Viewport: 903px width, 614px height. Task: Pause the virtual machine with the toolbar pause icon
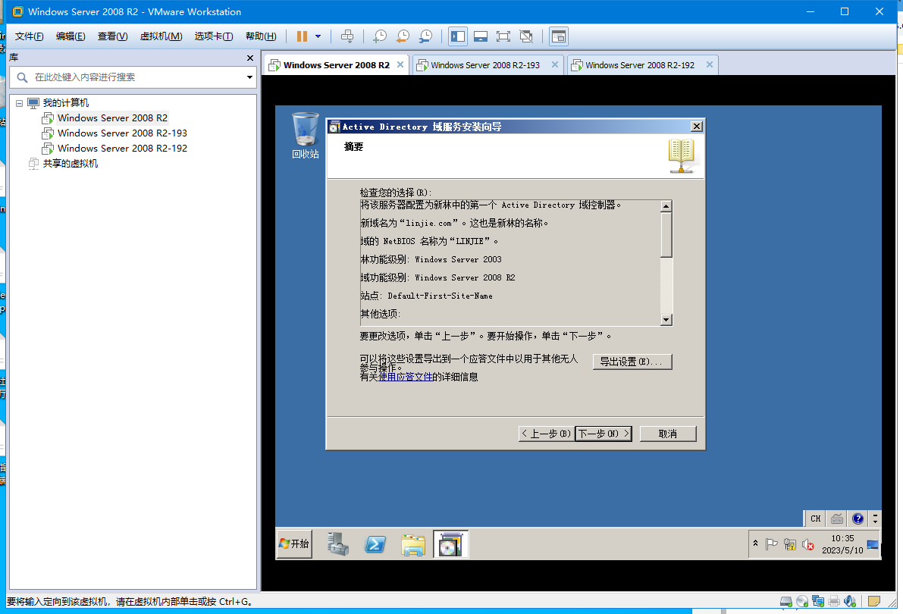[x=302, y=36]
